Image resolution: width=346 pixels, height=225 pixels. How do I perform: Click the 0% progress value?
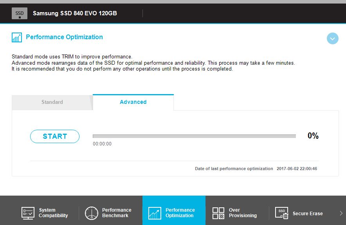tap(313, 136)
